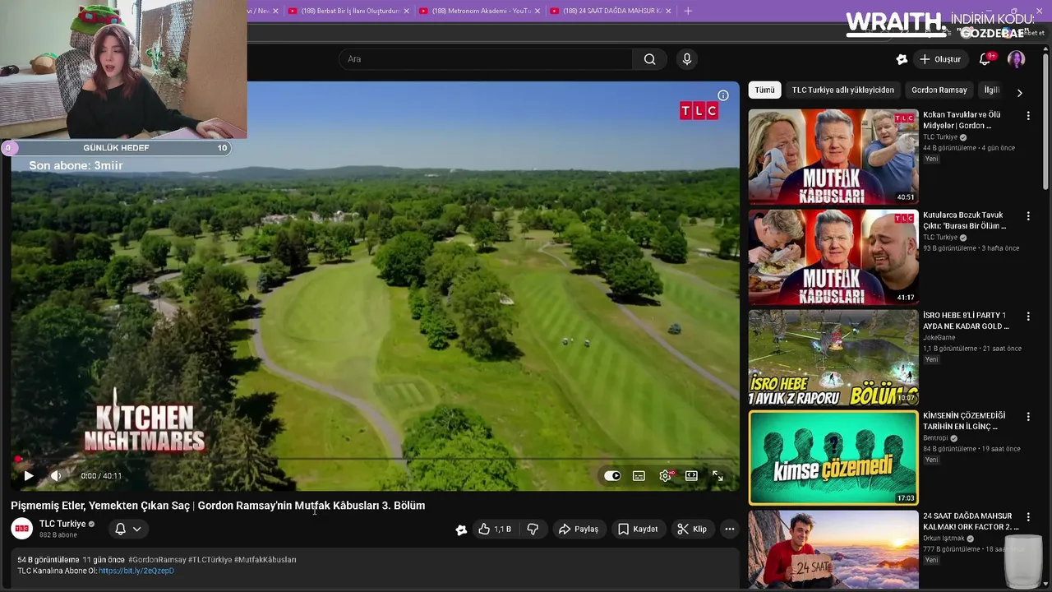Open the bit.ly link in description
Screen dimensions: 1052x592
[x=136, y=571]
